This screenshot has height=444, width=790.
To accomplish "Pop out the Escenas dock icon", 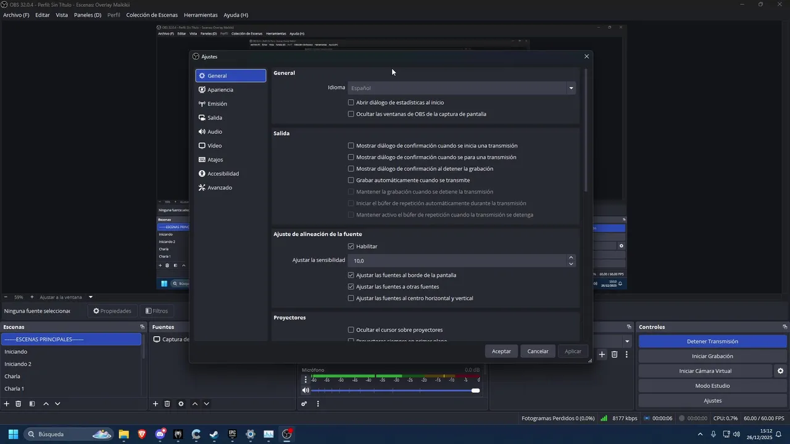I will [142, 327].
